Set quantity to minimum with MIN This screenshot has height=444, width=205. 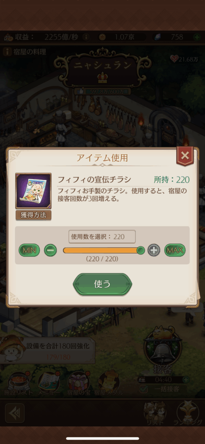click(x=29, y=250)
